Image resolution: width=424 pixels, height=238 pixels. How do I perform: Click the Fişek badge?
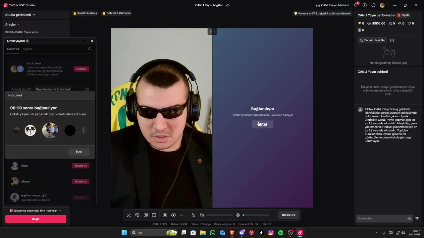point(403,15)
